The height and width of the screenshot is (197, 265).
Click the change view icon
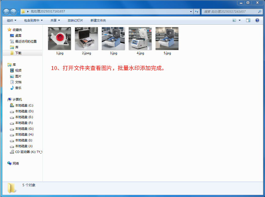(234, 20)
